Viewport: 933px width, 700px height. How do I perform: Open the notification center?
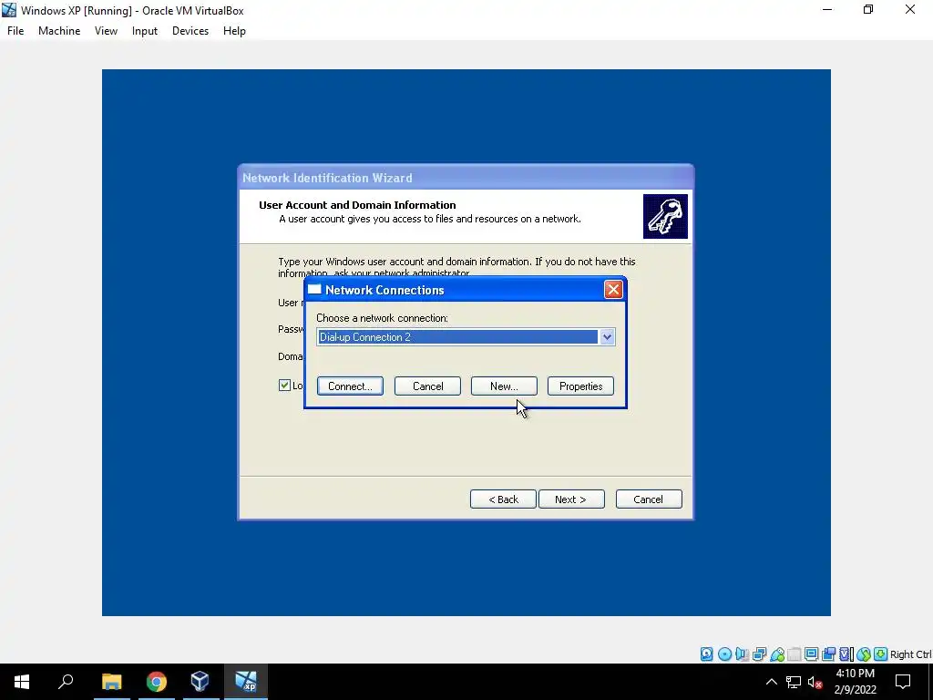tap(903, 682)
